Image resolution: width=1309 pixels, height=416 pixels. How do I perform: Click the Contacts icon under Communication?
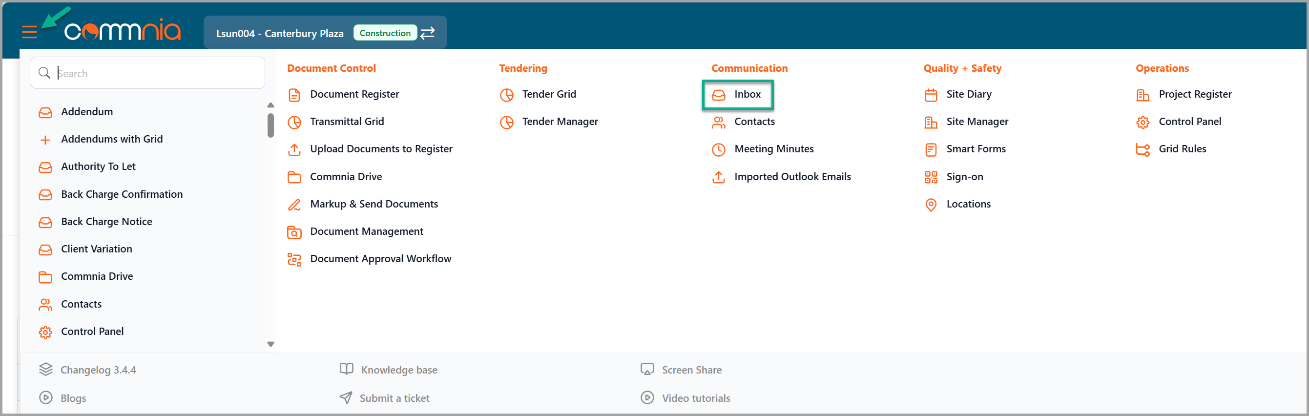coord(719,123)
